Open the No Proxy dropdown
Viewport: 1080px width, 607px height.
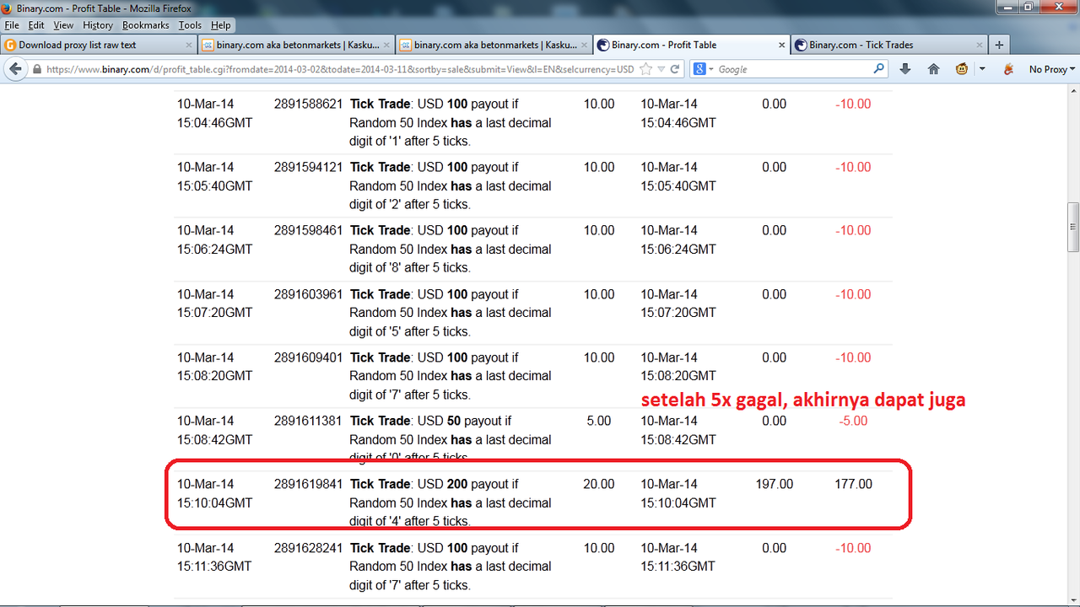1051,69
